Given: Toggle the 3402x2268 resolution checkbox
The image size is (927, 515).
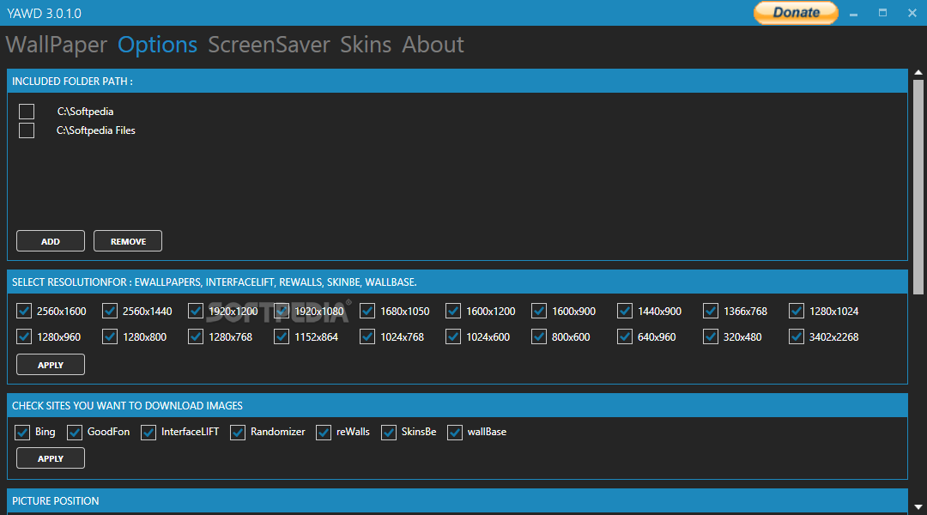Looking at the screenshot, I should (x=797, y=337).
